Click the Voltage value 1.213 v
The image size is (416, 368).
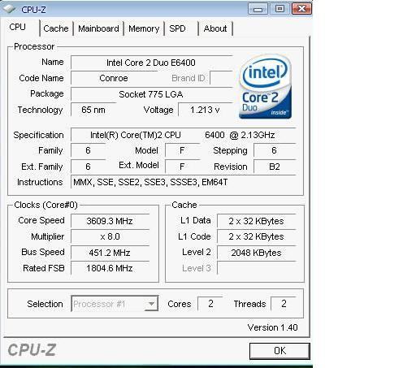coord(206,110)
